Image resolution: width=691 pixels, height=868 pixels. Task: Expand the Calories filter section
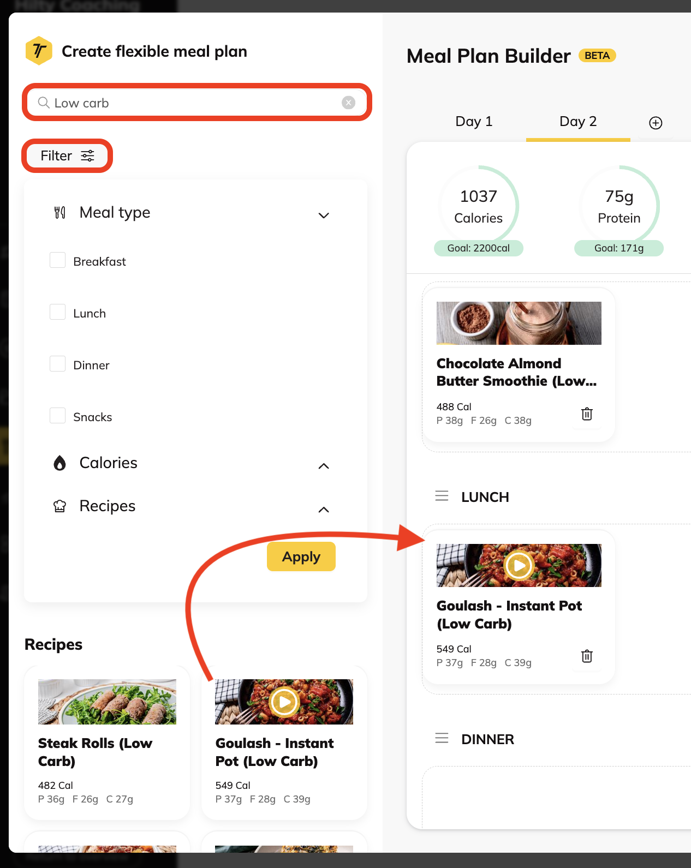tap(324, 466)
